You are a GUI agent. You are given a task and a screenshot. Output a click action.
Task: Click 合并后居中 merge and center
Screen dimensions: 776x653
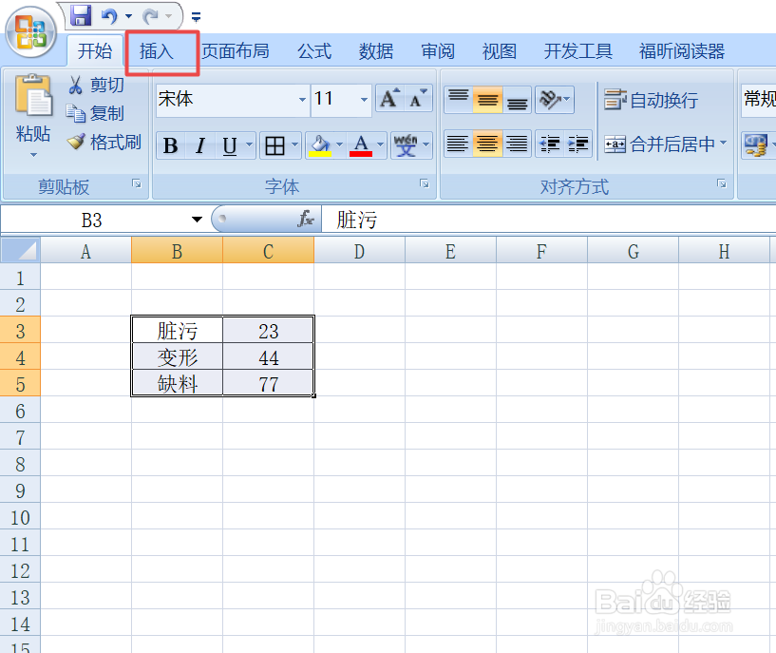tap(660, 144)
